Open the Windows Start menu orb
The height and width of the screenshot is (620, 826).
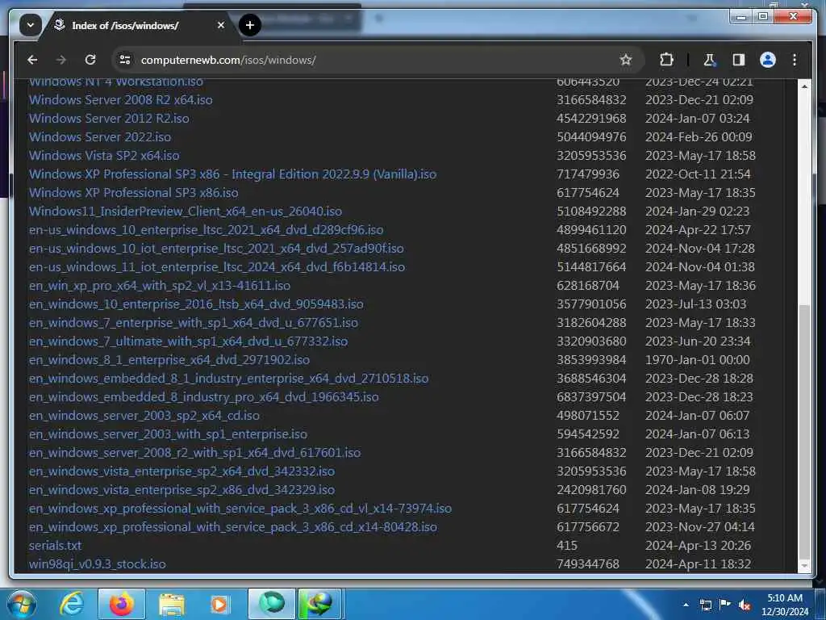(21, 604)
